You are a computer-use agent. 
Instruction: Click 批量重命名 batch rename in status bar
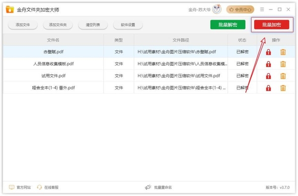[158, 187]
